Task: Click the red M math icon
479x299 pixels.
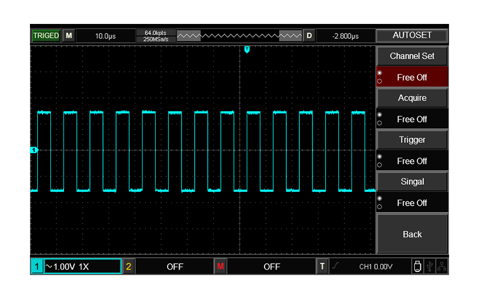Action: 220,267
